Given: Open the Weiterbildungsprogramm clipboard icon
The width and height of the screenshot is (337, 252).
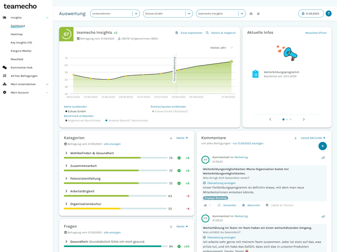Looking at the screenshot, I should [x=255, y=74].
